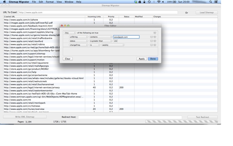Select the http://www.apple.com/tr/iphone row
This screenshot has height=146, width=233.
tap(110, 20)
